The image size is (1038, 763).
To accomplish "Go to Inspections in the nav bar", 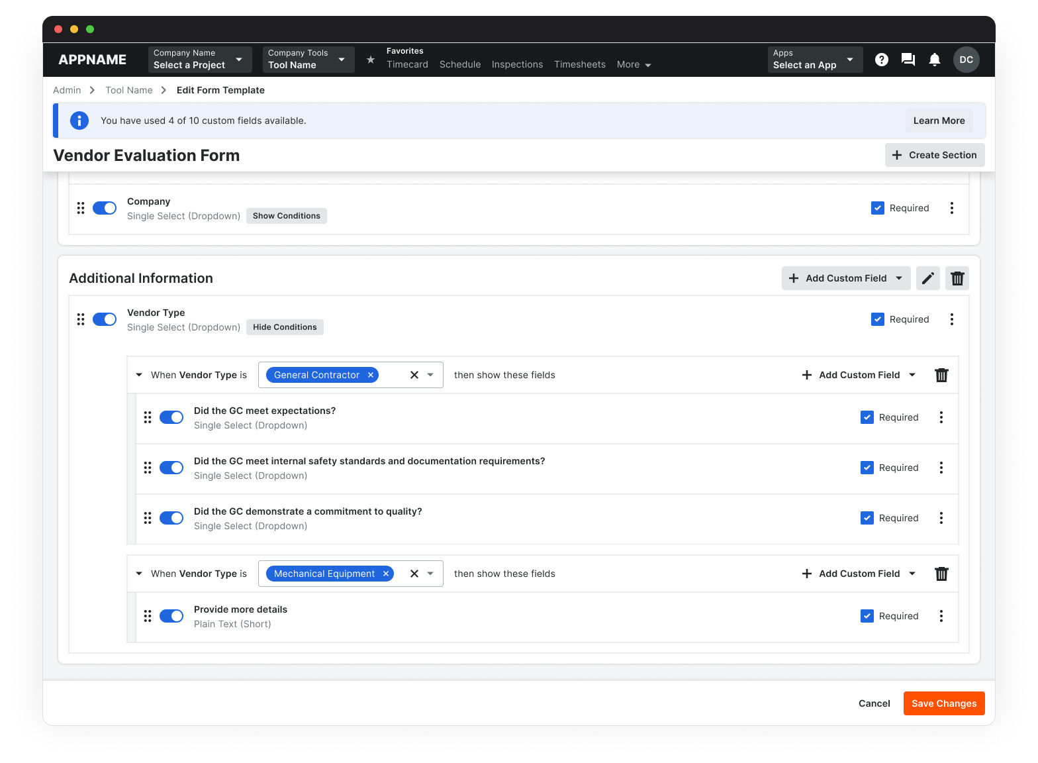I will point(517,64).
